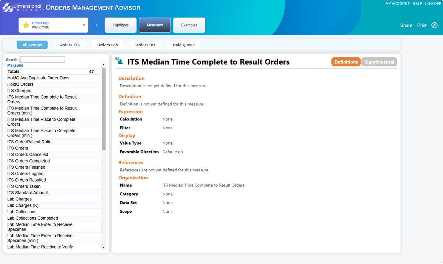
Task: Click the star favorite icon in Orders Mgt selector
Action: tap(26, 25)
